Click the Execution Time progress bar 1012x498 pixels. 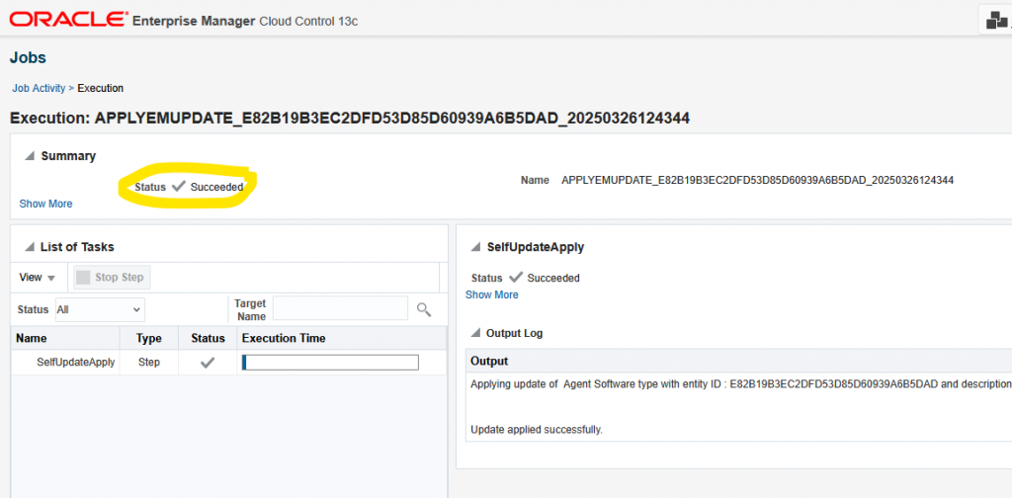(x=330, y=363)
